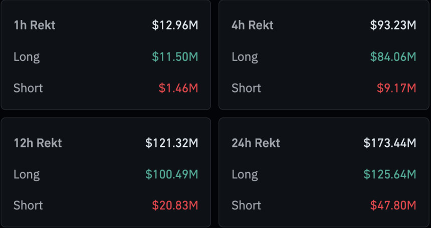The height and width of the screenshot is (228, 431).
Task: Select the 4h Rekt total $93.23M
Action: [393, 25]
